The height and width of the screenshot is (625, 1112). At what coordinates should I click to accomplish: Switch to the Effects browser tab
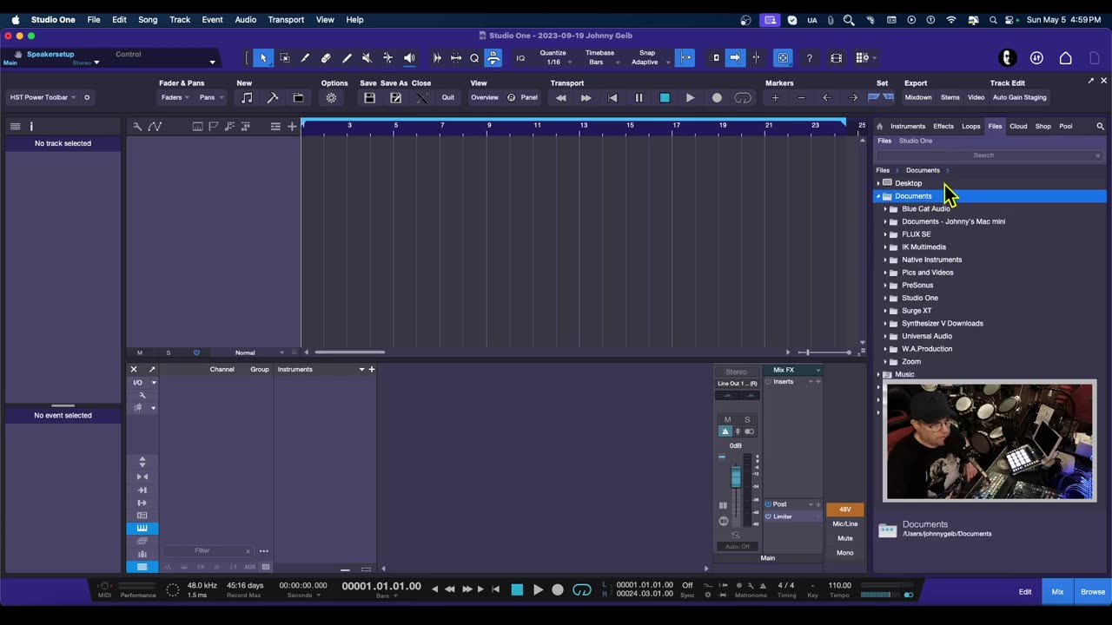coord(943,127)
